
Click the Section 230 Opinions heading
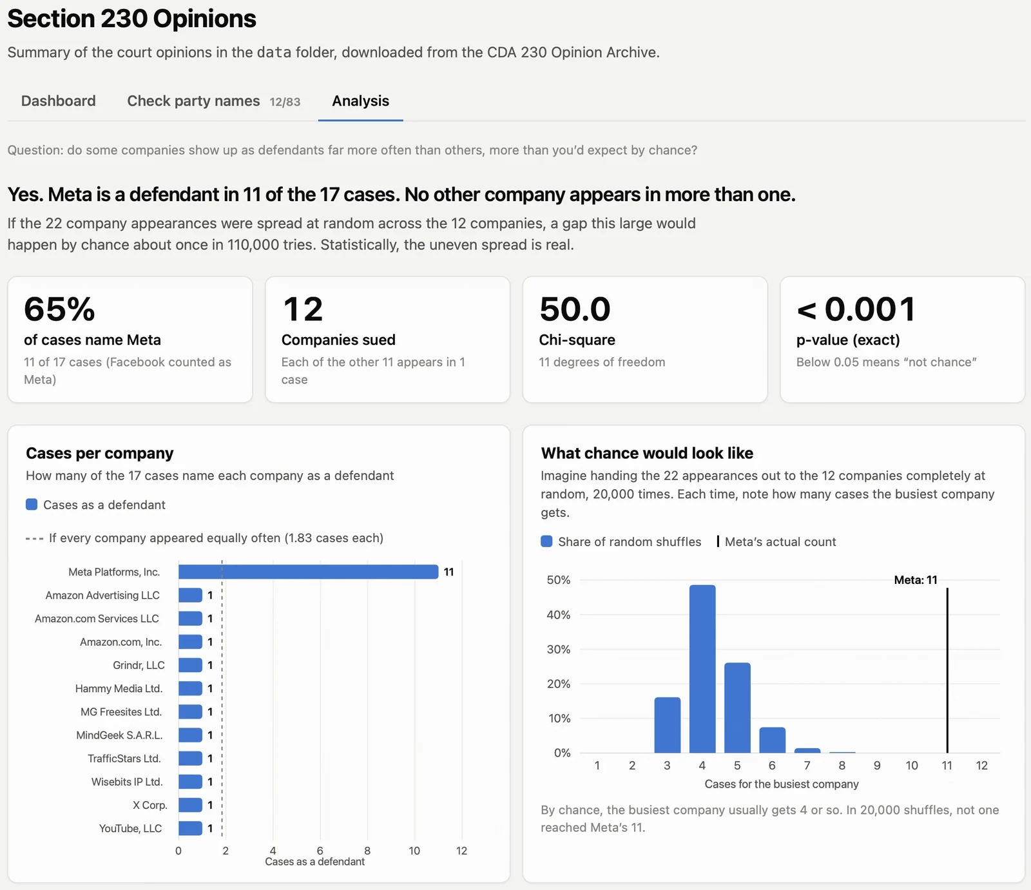tap(132, 19)
